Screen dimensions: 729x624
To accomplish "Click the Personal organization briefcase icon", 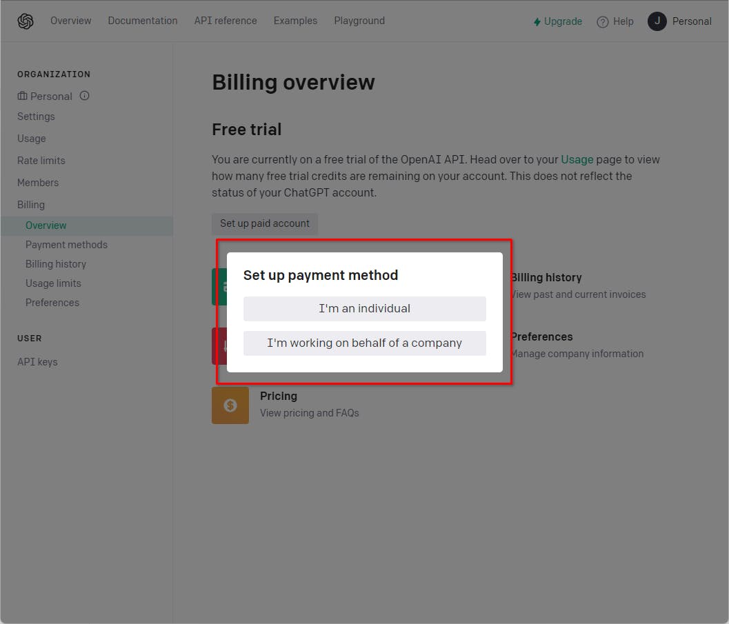I will [23, 96].
